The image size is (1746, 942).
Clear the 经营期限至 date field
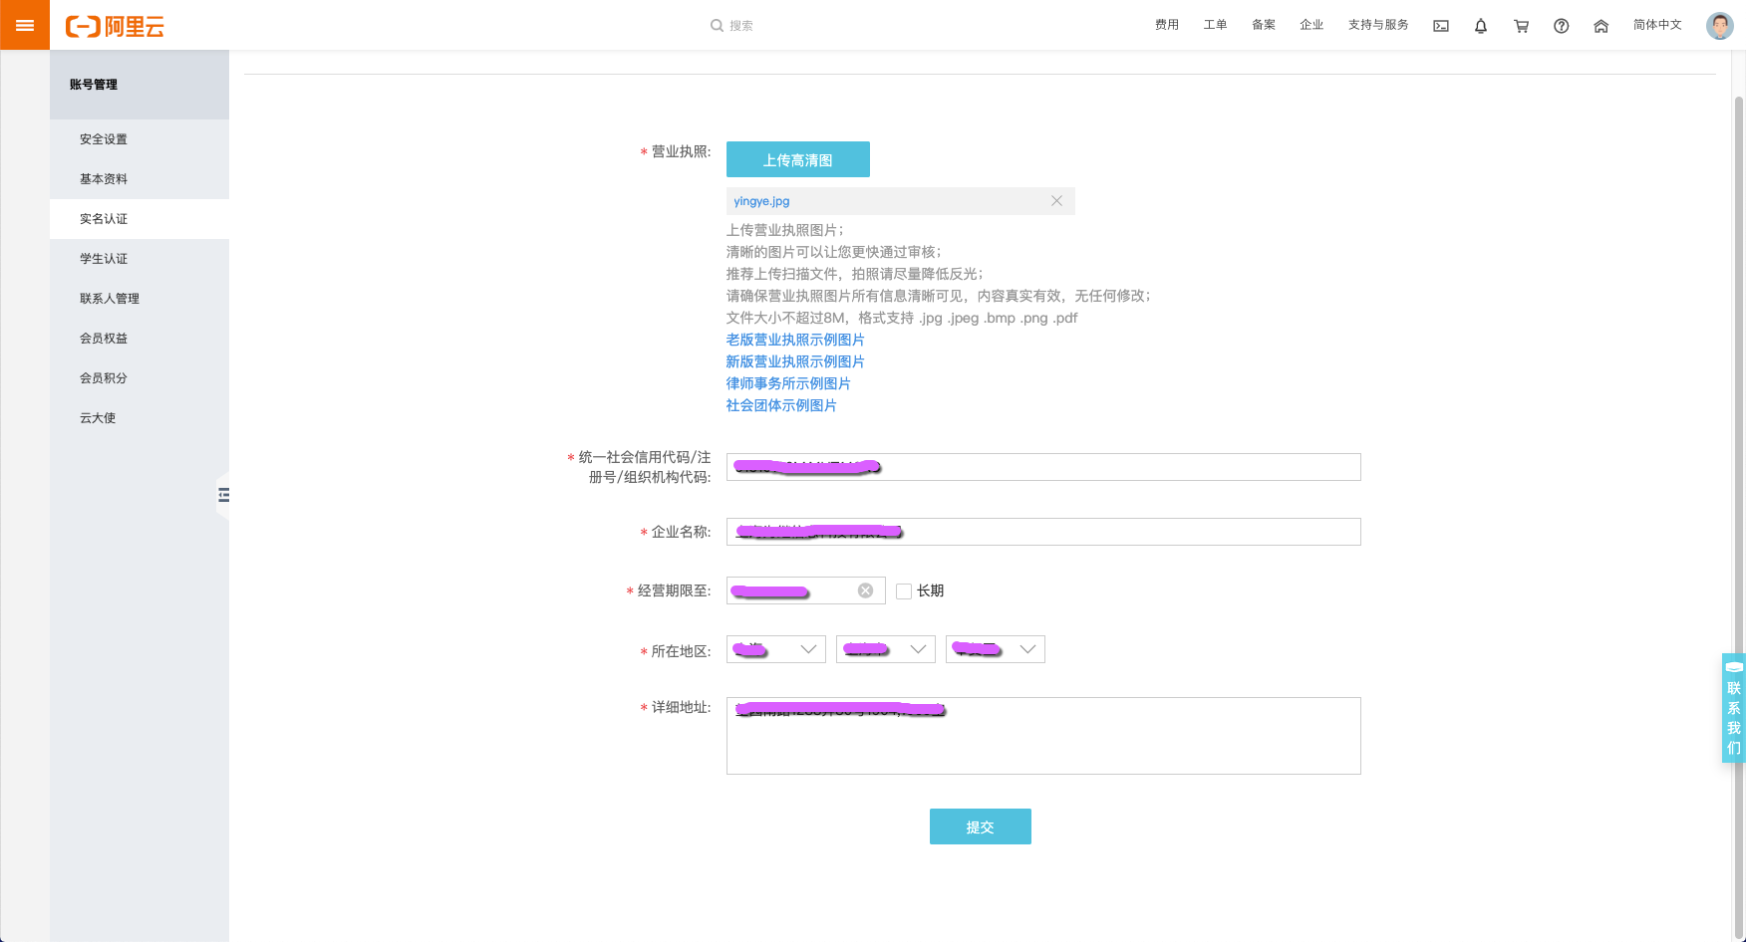[865, 590]
